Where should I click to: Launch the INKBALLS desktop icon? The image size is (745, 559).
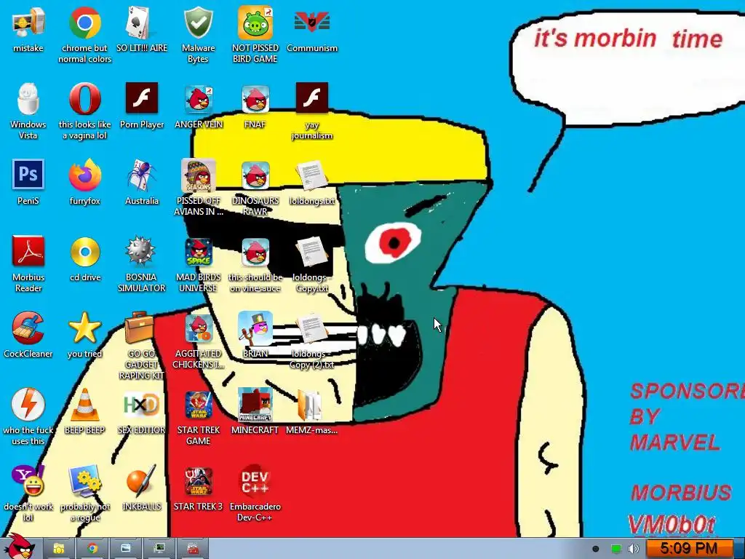(142, 481)
